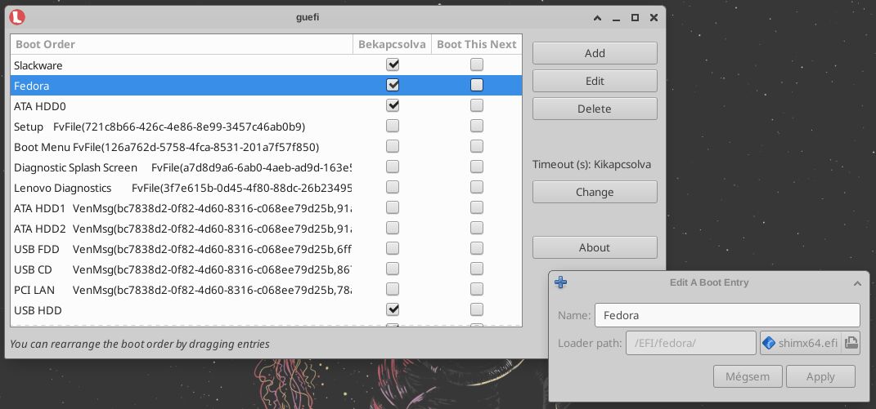
Task: Roll up the guefi window with the up-arrow icon
Action: [597, 18]
